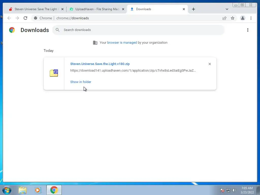The width and height of the screenshot is (260, 195).
Task: Bookmark this tab with the star icon
Action: click(x=233, y=18)
